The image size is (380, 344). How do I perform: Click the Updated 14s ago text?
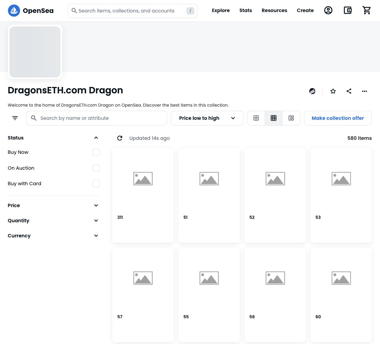click(149, 138)
